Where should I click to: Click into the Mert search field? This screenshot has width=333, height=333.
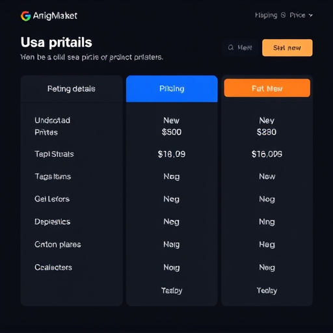click(x=241, y=47)
